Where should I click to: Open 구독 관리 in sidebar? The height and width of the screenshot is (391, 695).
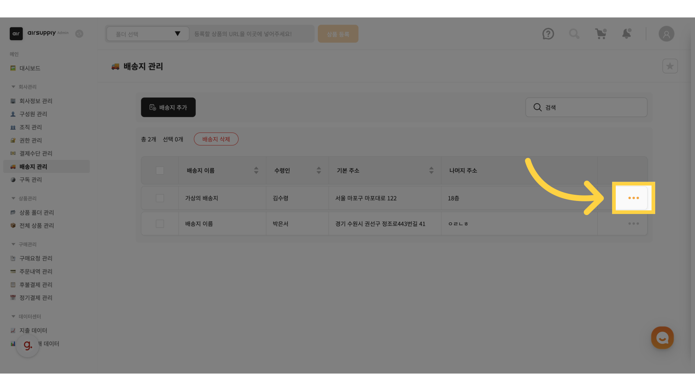click(x=30, y=180)
